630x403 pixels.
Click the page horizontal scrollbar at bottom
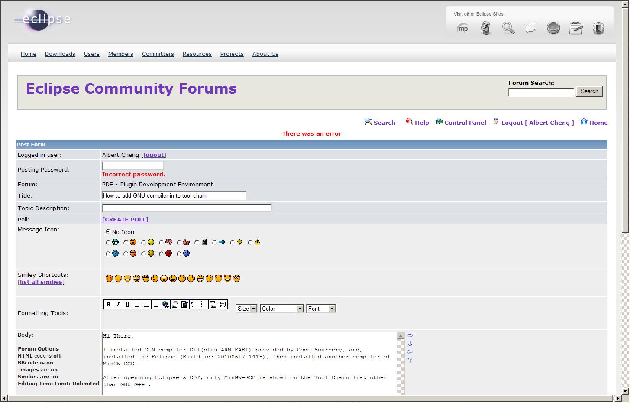(x=311, y=398)
